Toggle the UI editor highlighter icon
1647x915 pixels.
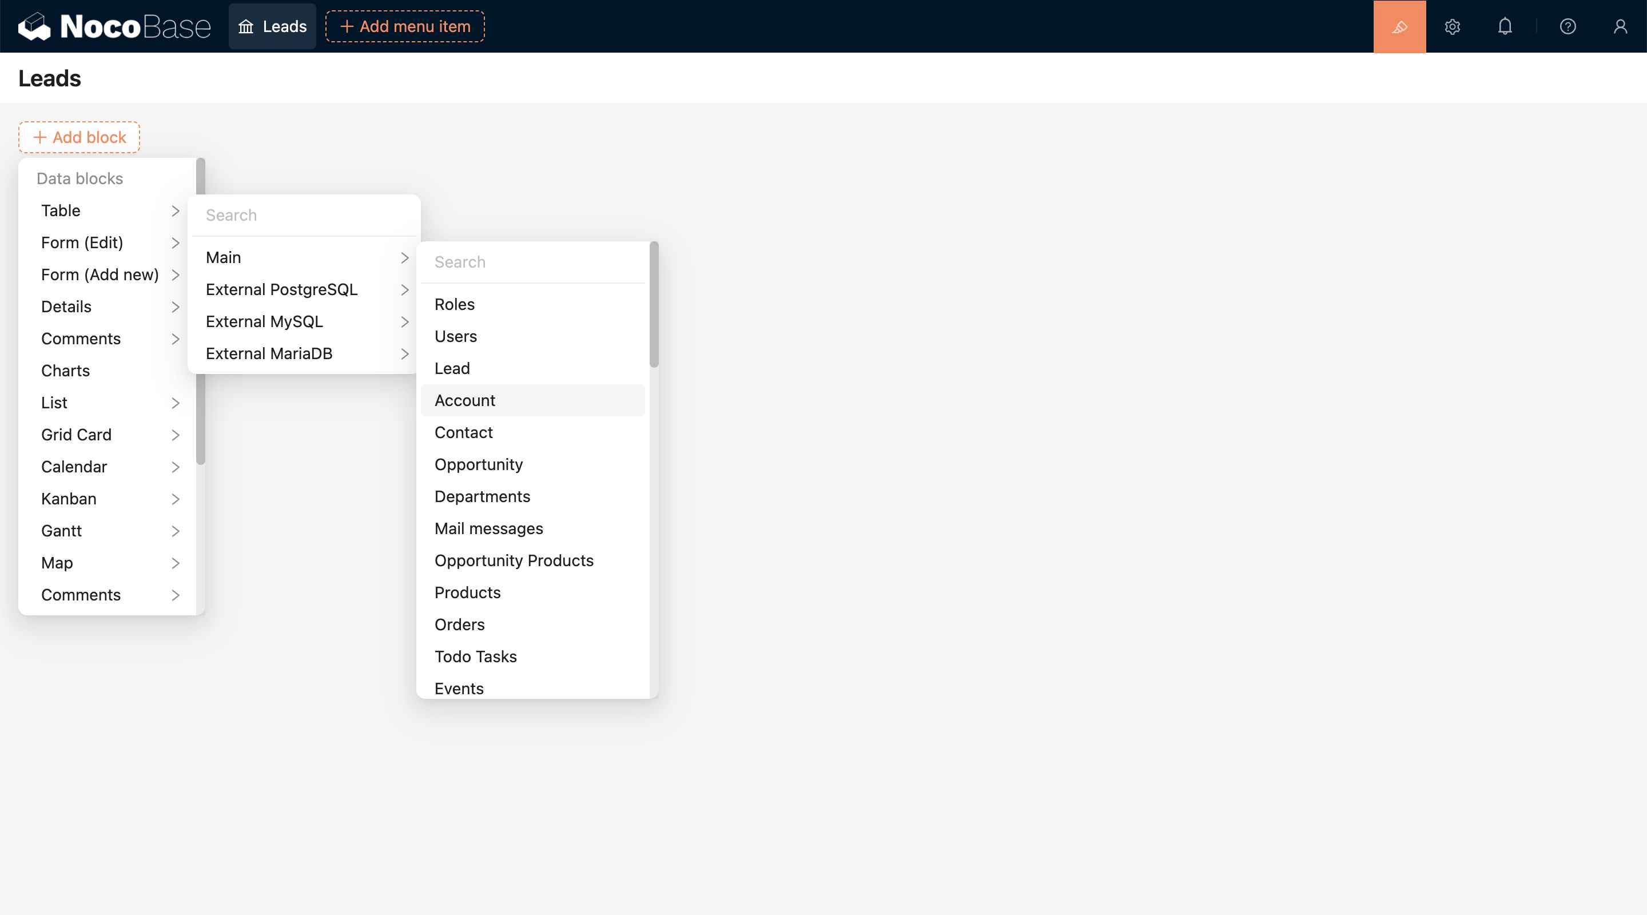1399,26
